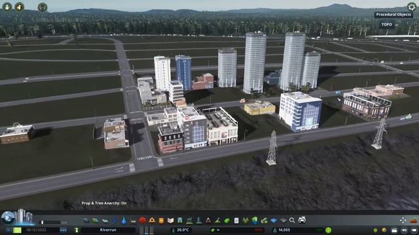The width and height of the screenshot is (419, 235).
Task: Open the Electricity menu
Action: (115, 221)
